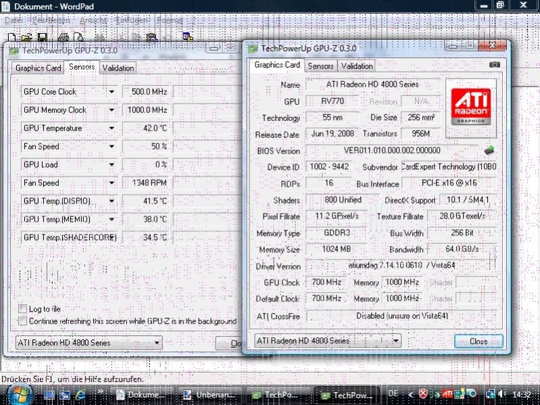Viewport: 540px width, 405px height.
Task: Take GPU-Z screenshot with the camera icon
Action: (x=495, y=65)
